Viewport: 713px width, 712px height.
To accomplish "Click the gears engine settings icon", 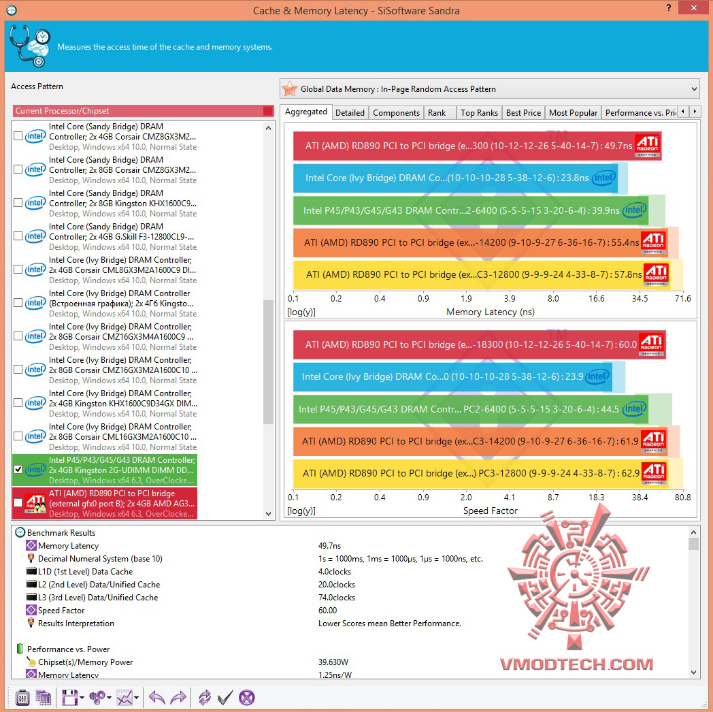I will click(97, 697).
